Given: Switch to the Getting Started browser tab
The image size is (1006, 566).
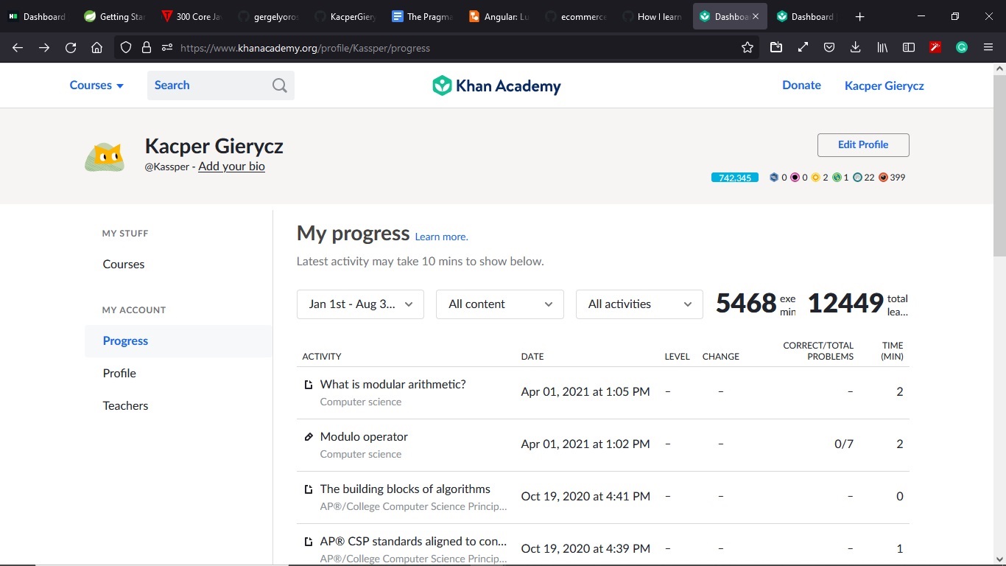Looking at the screenshot, I should [x=113, y=16].
